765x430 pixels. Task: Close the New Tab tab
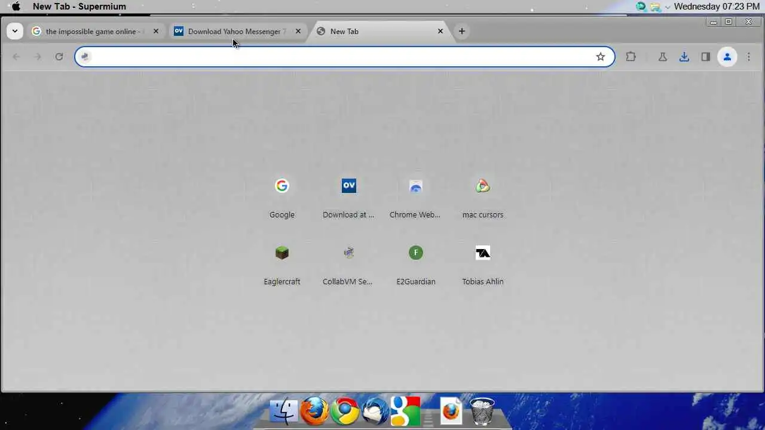click(440, 31)
